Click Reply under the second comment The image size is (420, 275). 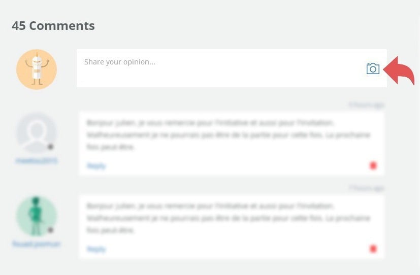click(x=96, y=249)
